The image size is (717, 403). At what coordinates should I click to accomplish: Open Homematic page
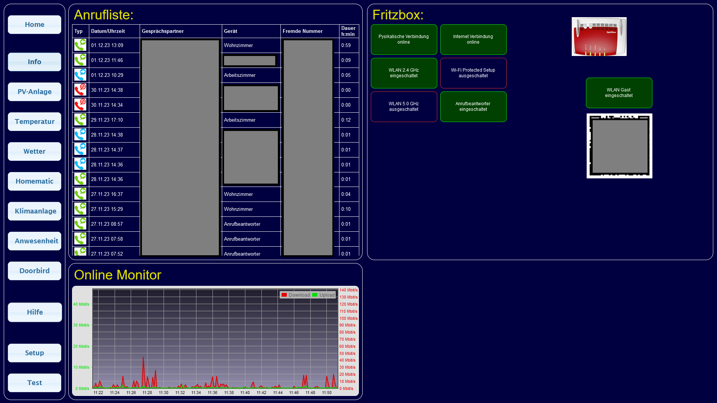point(35,181)
